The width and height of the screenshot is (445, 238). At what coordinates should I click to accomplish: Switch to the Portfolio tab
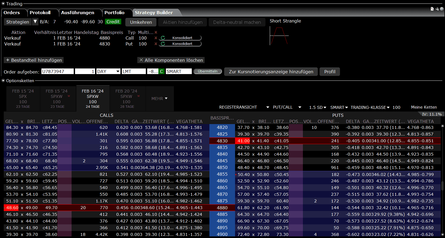click(114, 13)
